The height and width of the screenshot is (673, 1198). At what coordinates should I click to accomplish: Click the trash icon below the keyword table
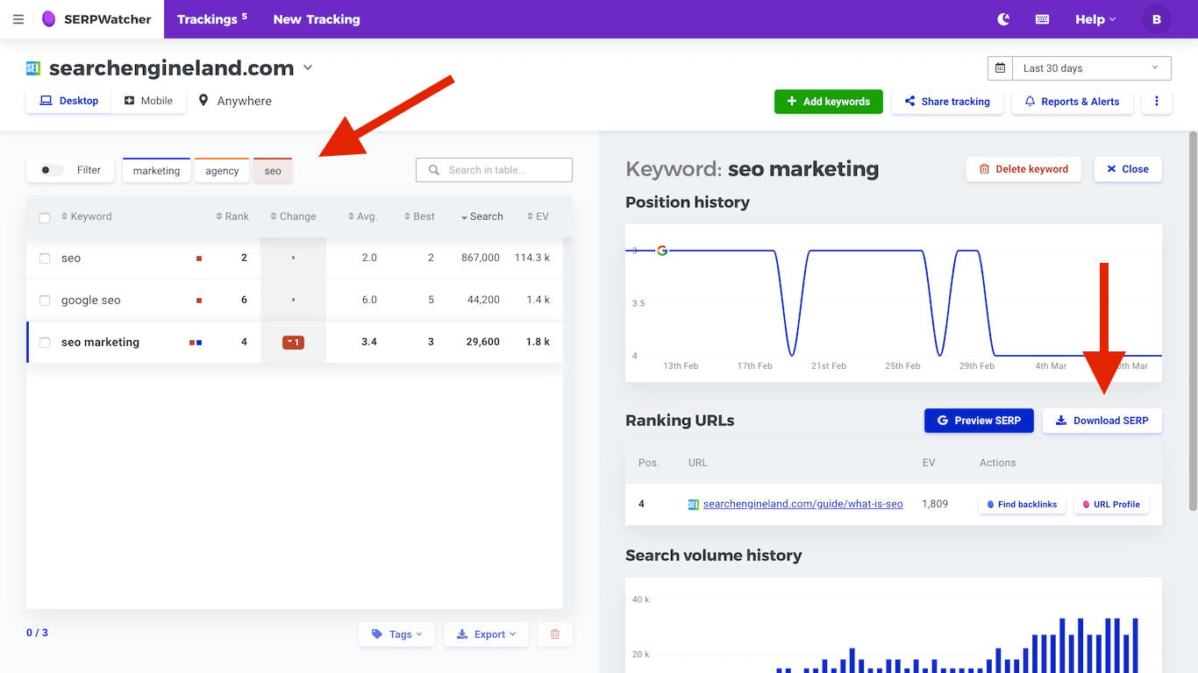click(554, 634)
